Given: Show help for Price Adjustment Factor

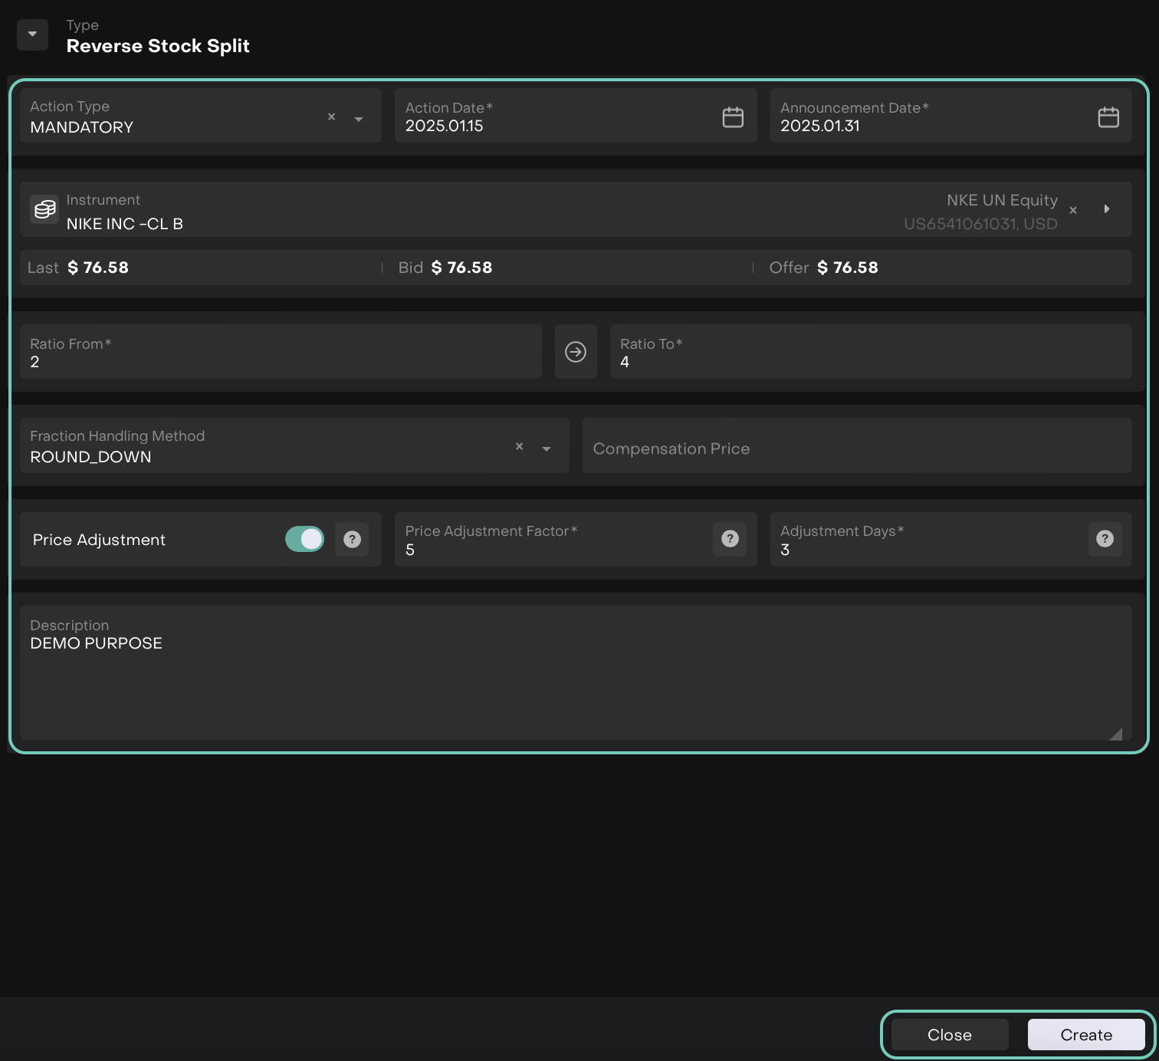Looking at the screenshot, I should tap(730, 539).
